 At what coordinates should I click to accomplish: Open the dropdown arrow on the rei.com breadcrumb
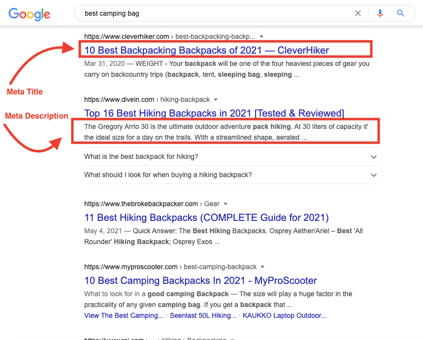click(x=232, y=339)
